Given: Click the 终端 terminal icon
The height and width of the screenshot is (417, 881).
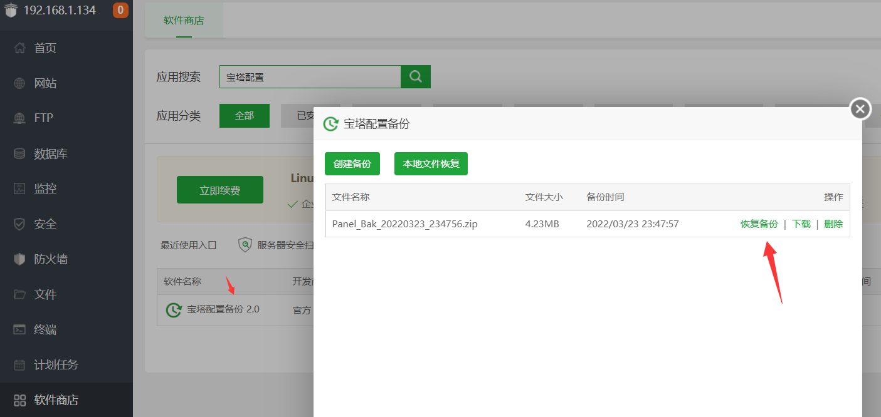Looking at the screenshot, I should [x=20, y=329].
